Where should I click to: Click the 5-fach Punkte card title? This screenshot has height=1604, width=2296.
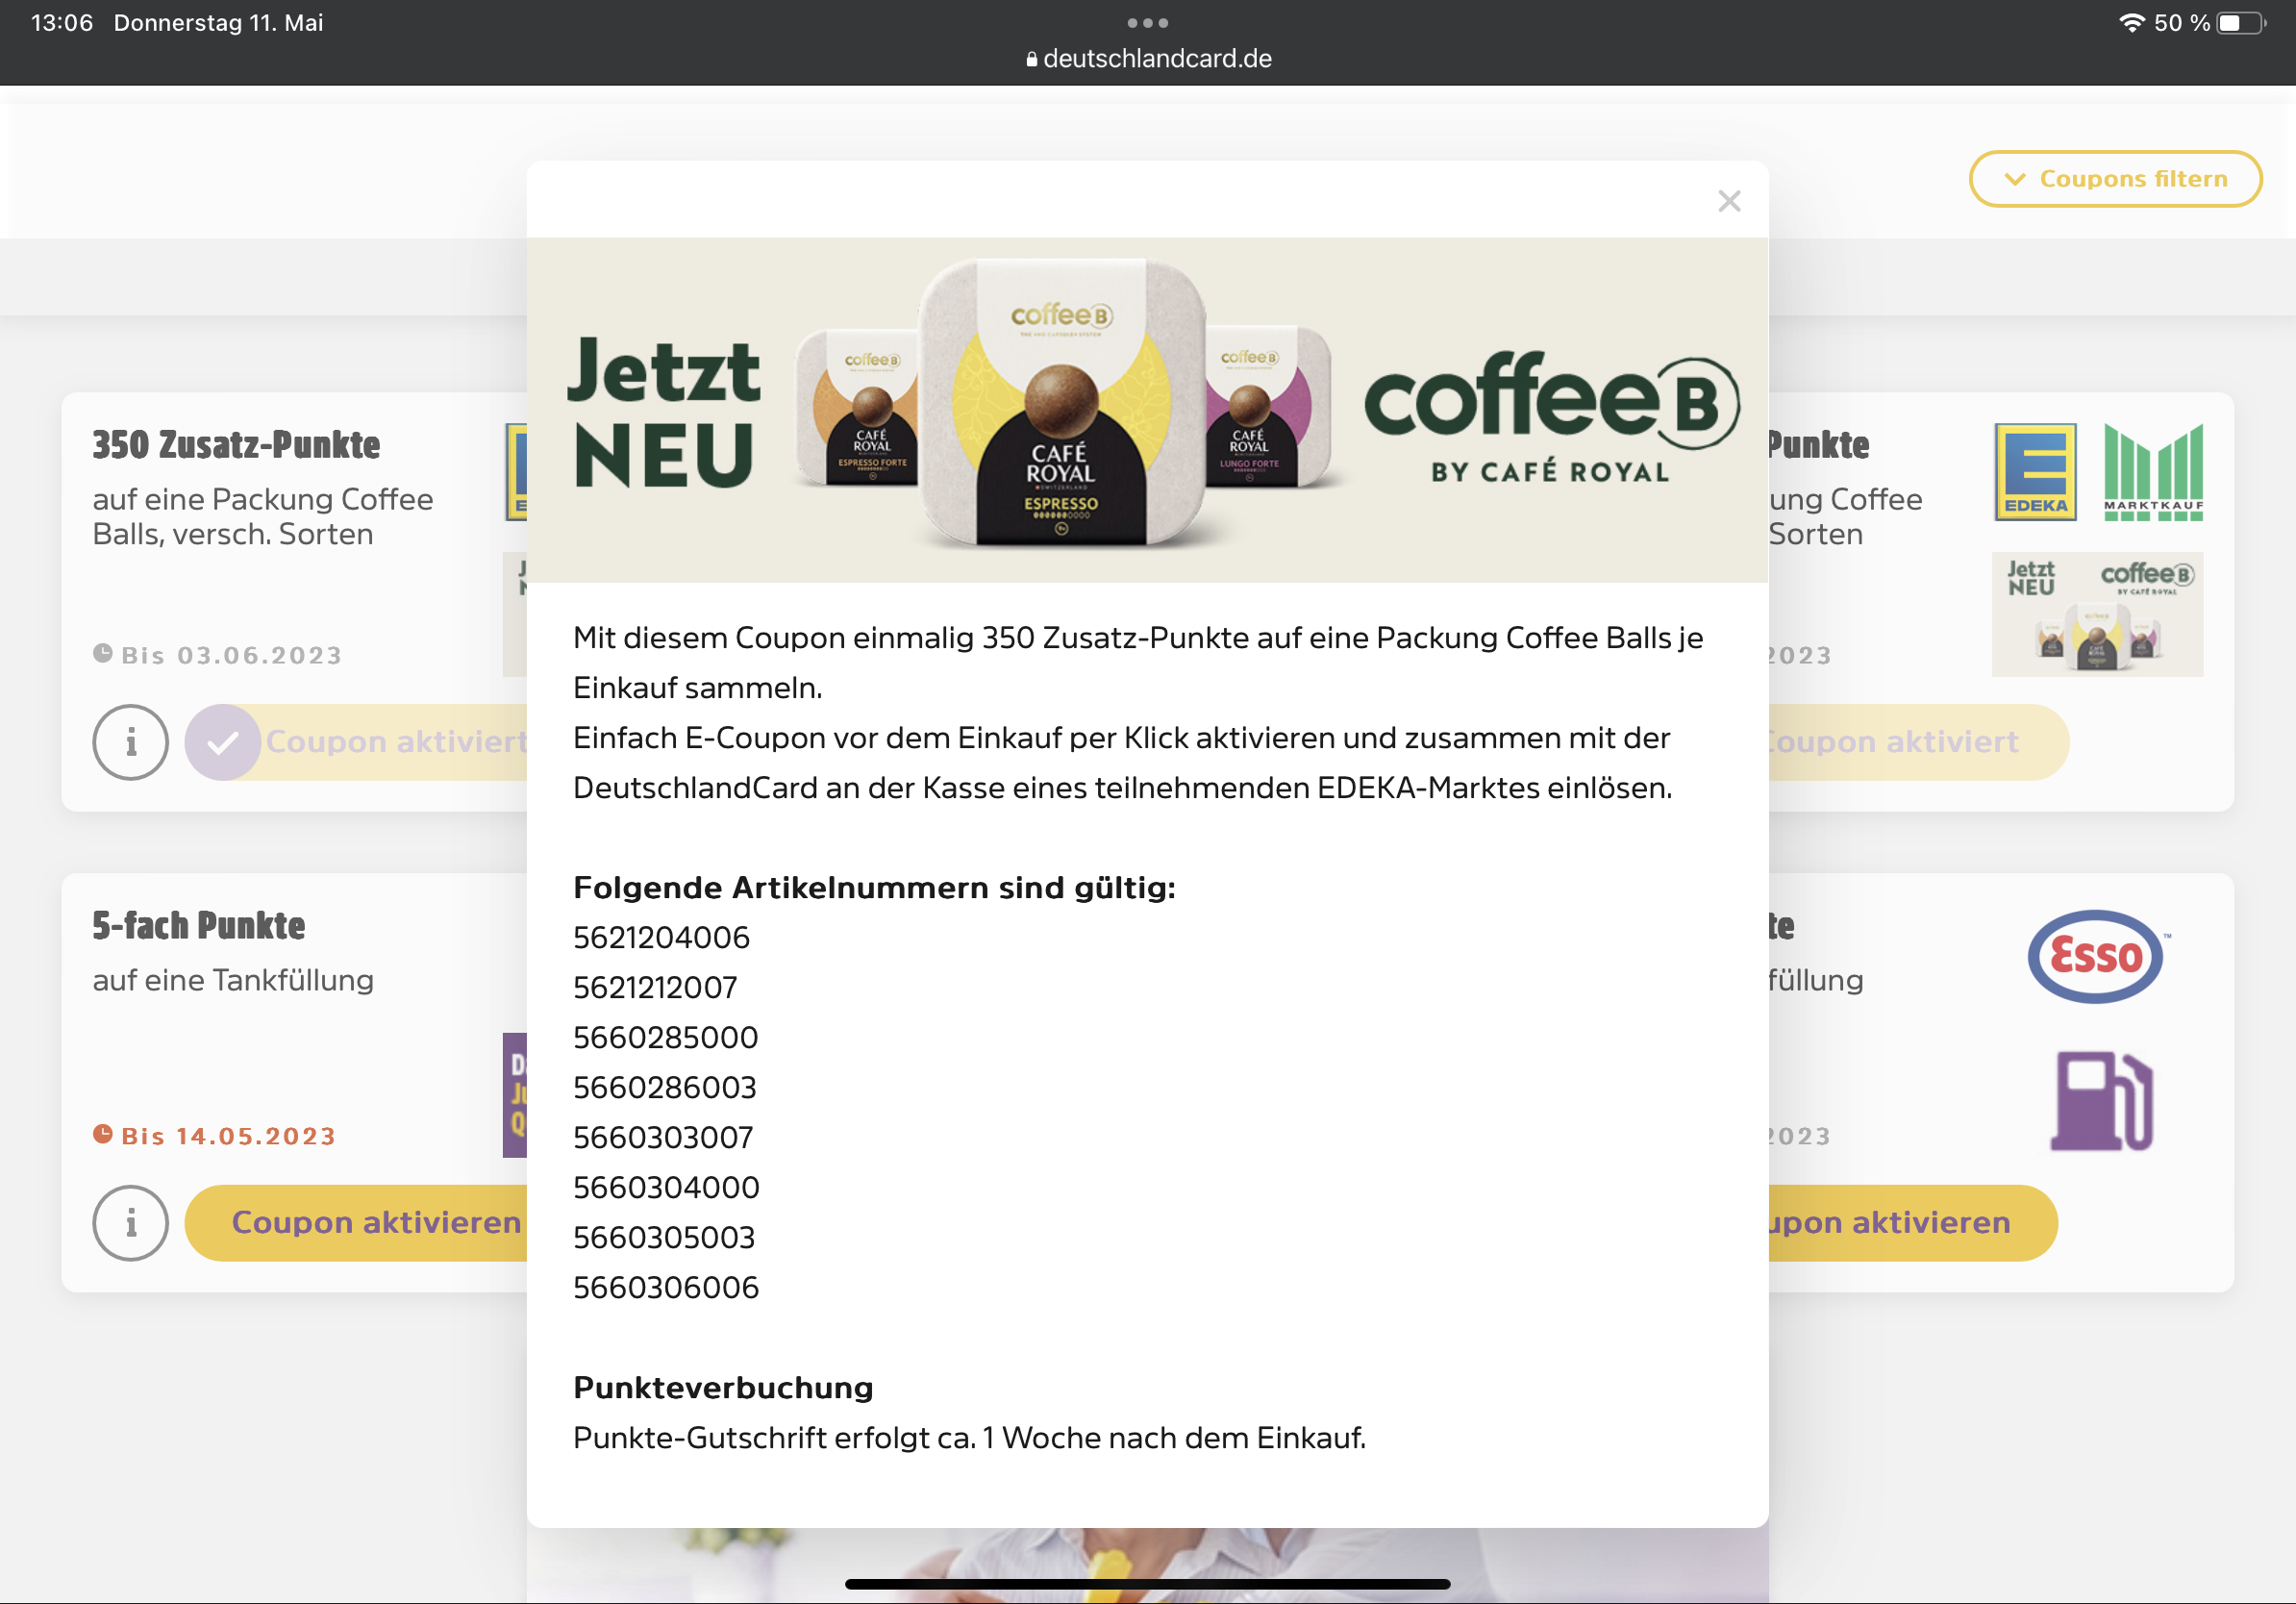[198, 926]
